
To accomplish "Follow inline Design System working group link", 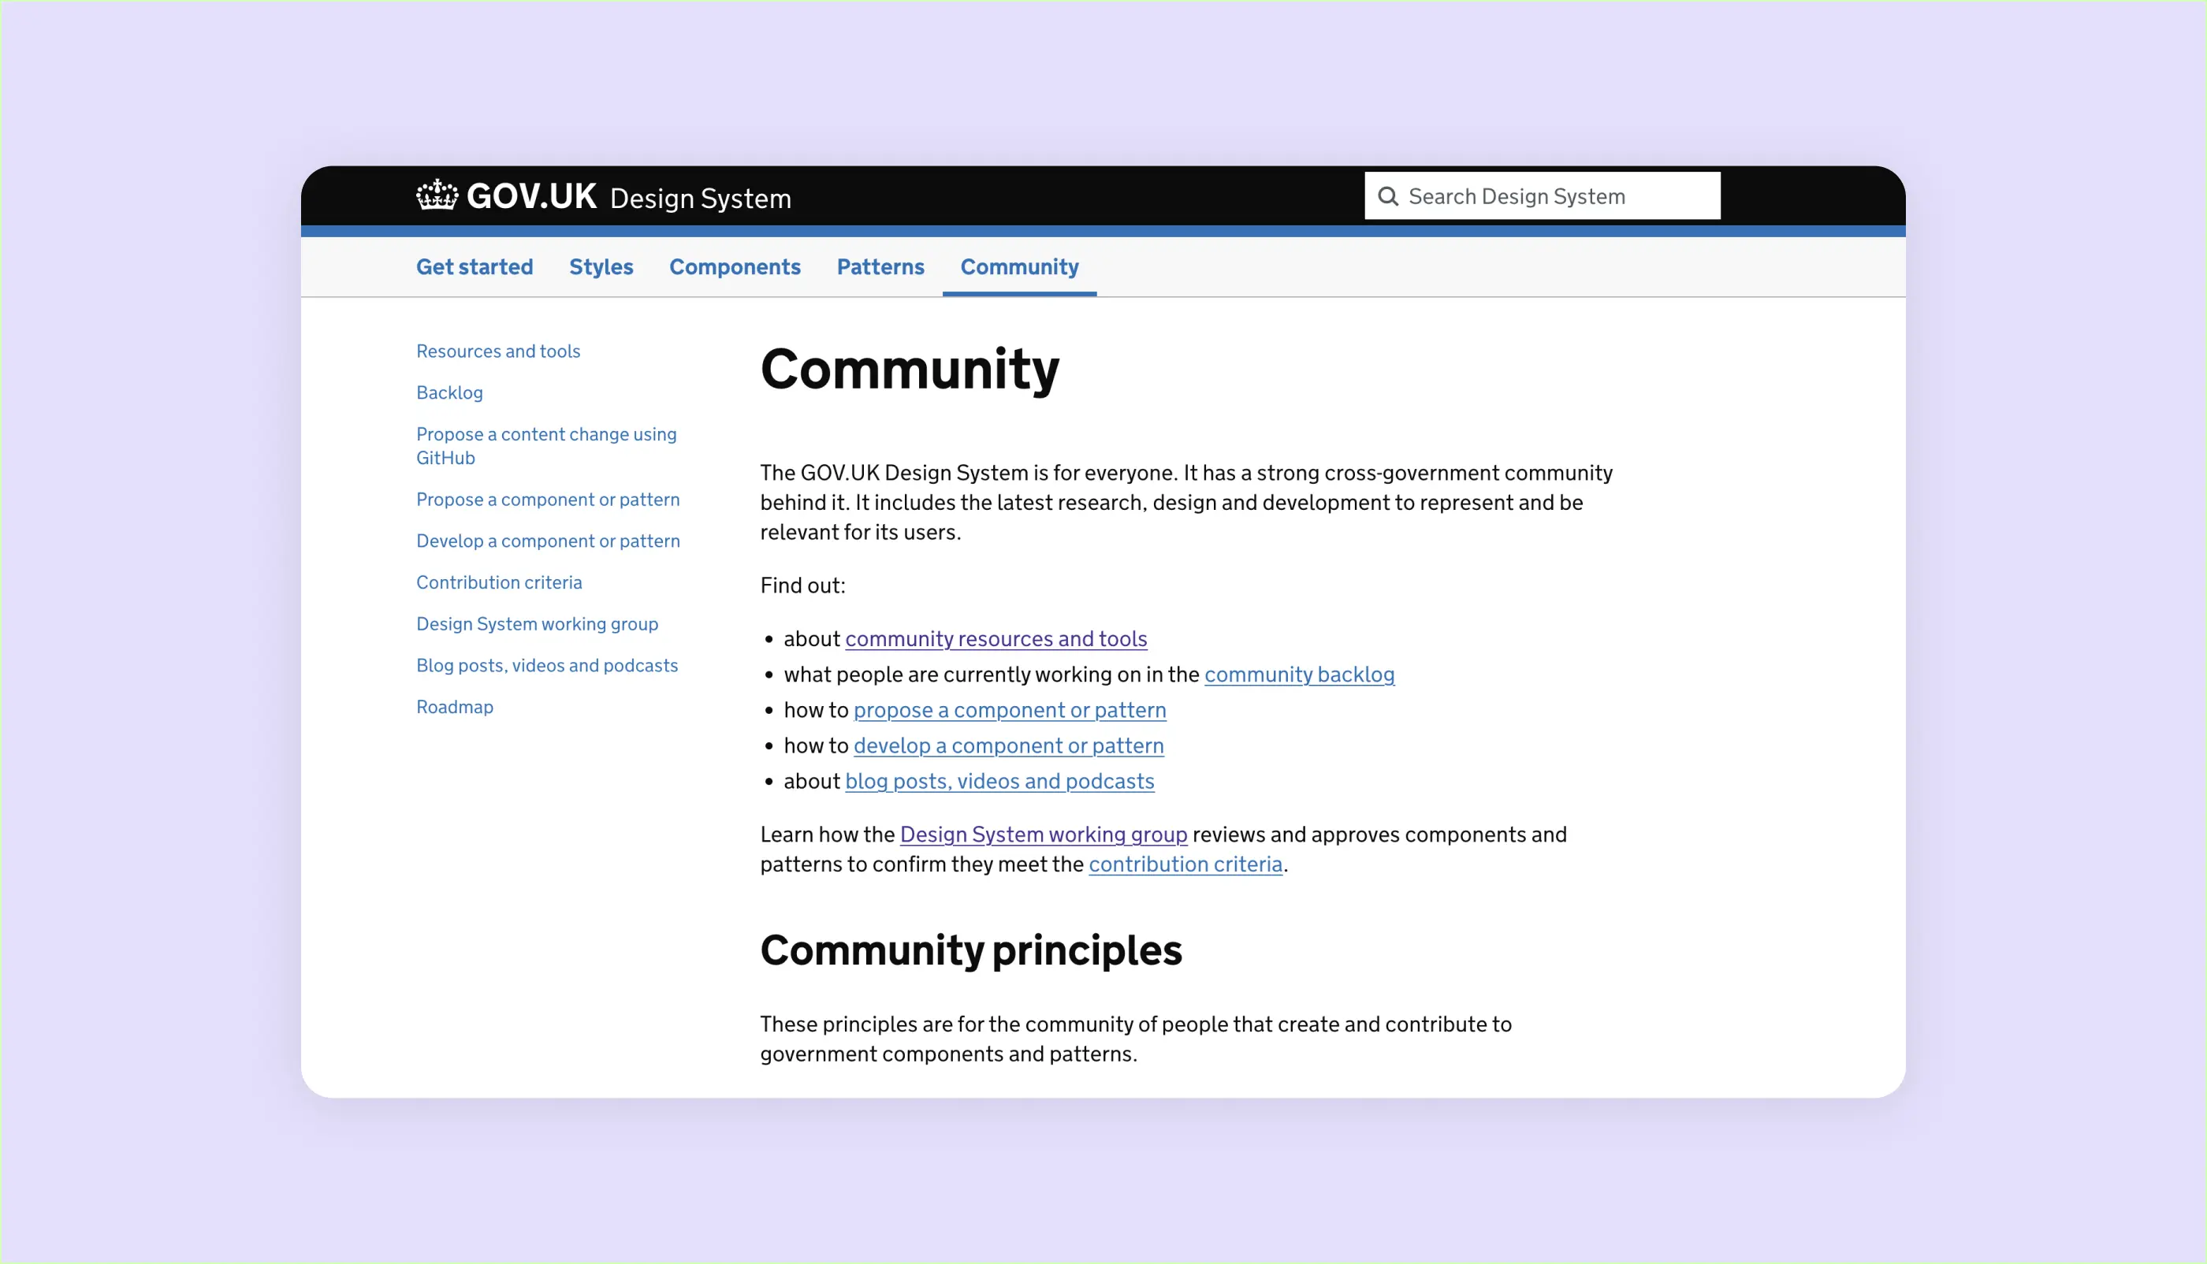I will pyautogui.click(x=1044, y=835).
